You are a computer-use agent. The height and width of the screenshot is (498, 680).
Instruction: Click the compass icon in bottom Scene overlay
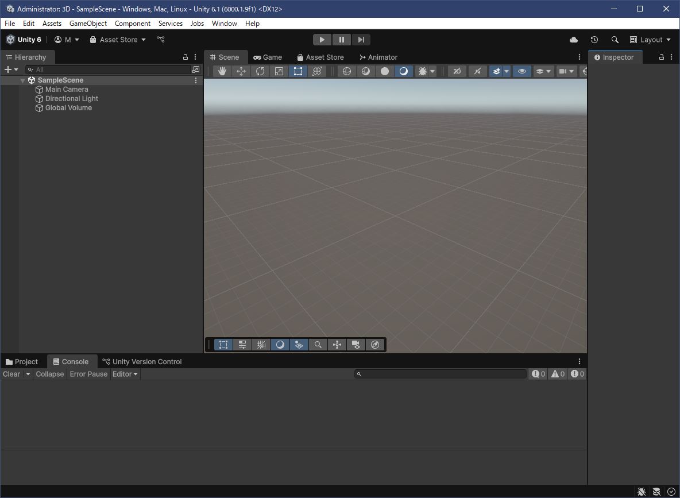(375, 345)
